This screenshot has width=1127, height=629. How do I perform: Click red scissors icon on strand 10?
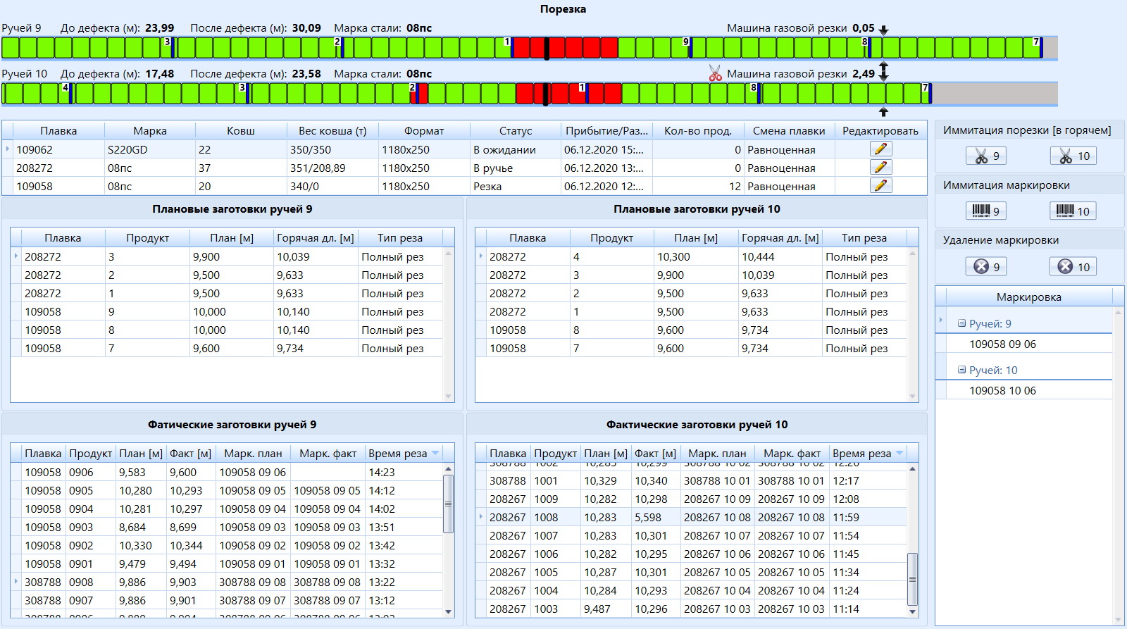click(x=716, y=74)
